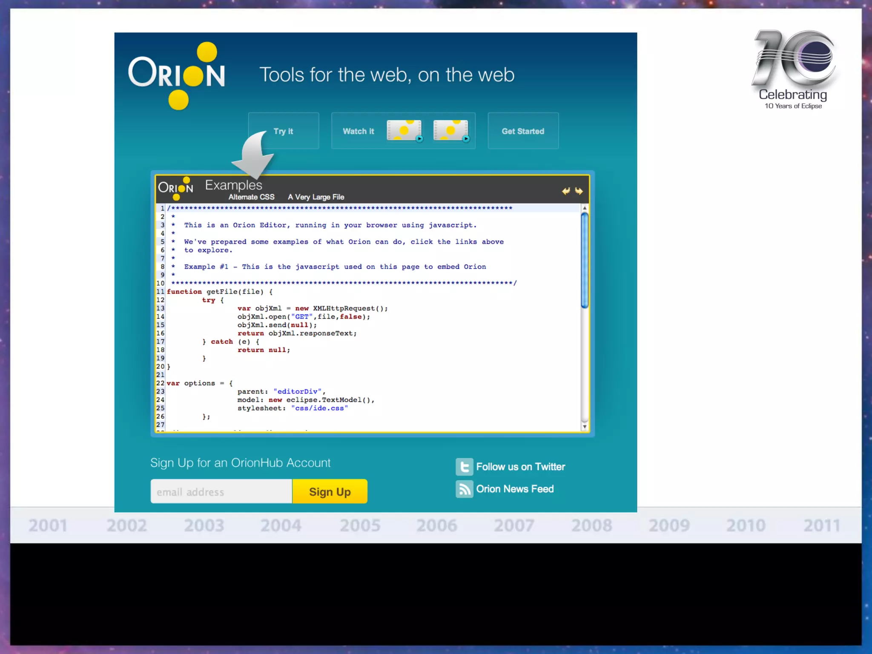The width and height of the screenshot is (872, 654).
Task: Click the RSS feed icon
Action: 464,489
